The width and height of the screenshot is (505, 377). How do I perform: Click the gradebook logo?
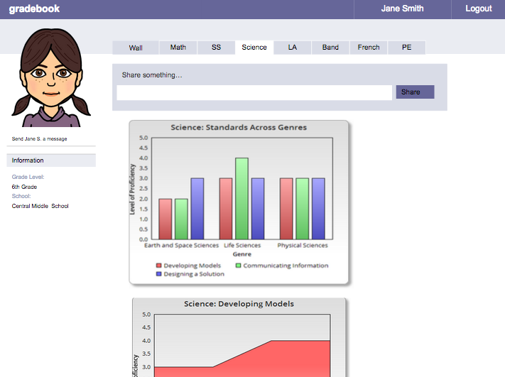pyautogui.click(x=34, y=9)
